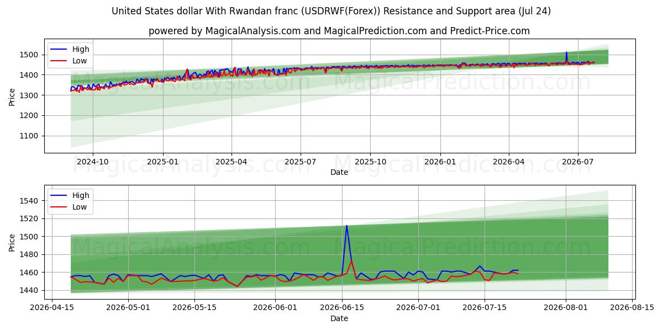Click the '2025-01' date tick label
The image size is (663, 331).
163,161
